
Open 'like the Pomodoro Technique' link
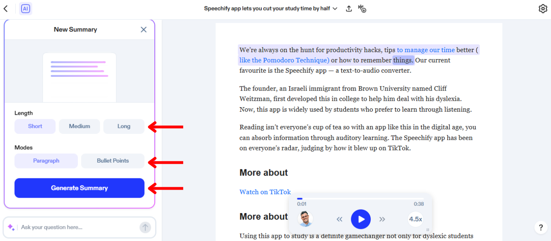284,60
